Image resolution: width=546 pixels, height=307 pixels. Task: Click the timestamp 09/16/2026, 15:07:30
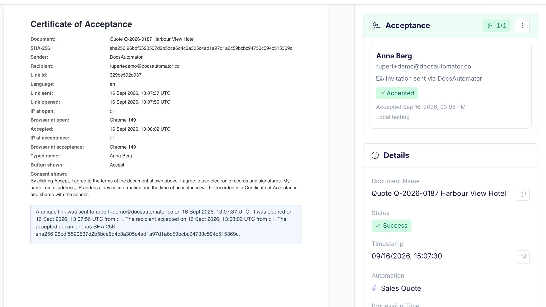coord(406,256)
